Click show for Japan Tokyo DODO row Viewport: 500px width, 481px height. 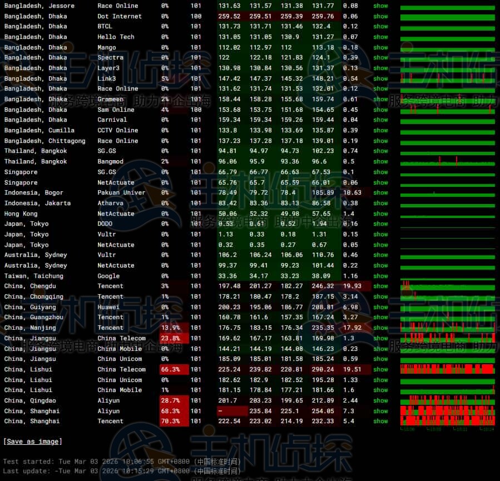pos(380,224)
